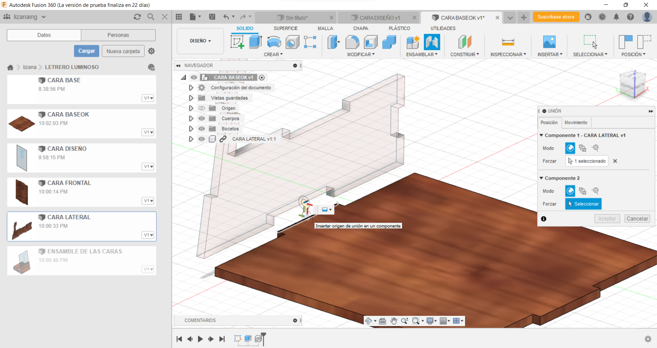Select the active Joint tool
The width and height of the screenshot is (657, 348).
[x=432, y=42]
